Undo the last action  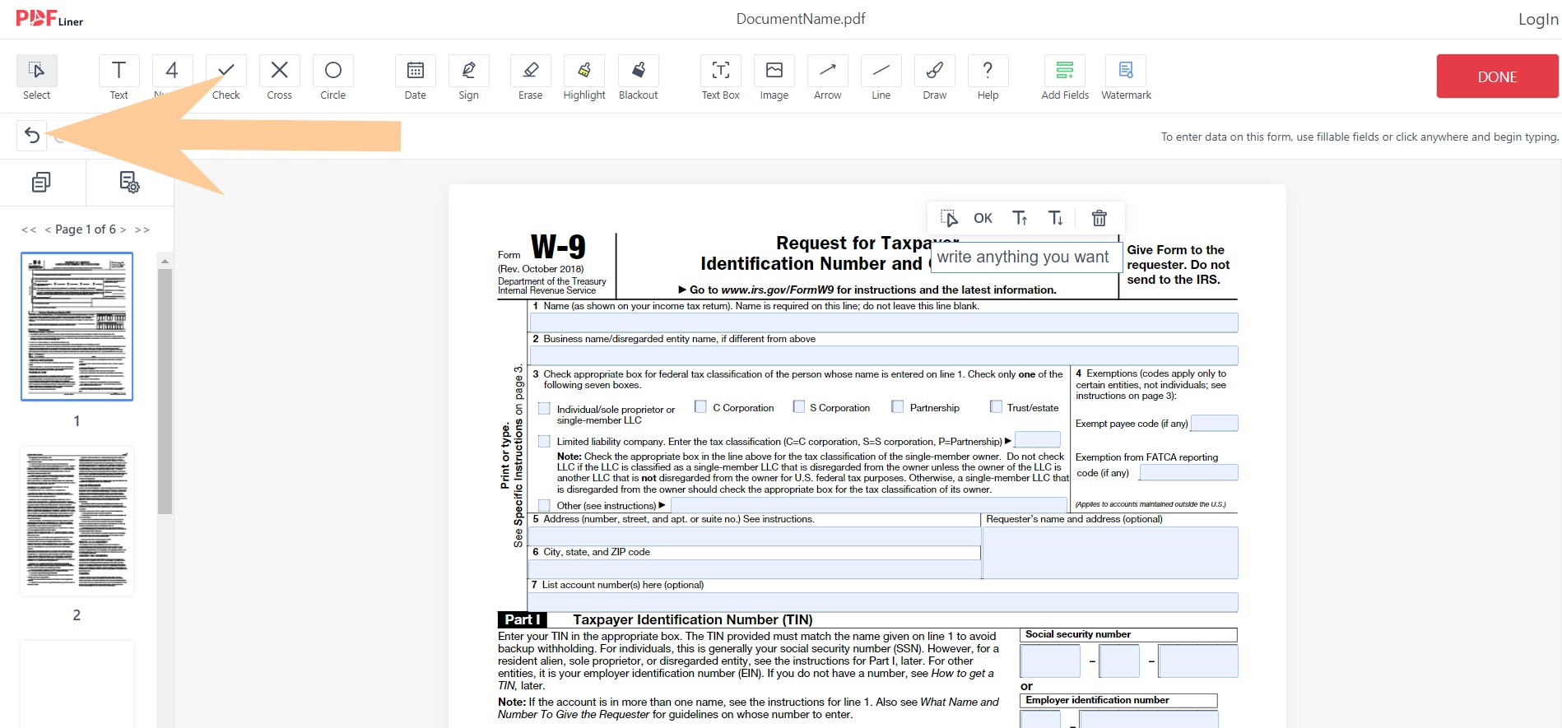(x=32, y=136)
